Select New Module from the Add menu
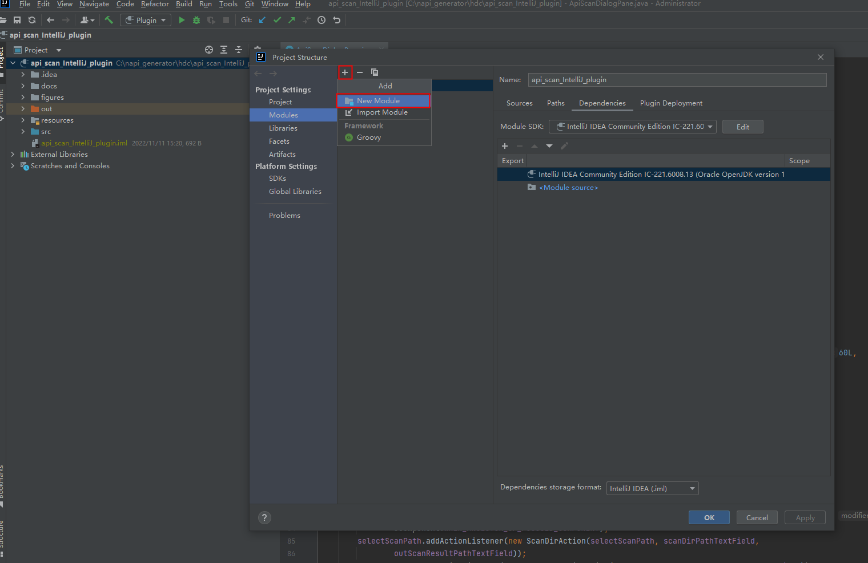 click(378, 101)
